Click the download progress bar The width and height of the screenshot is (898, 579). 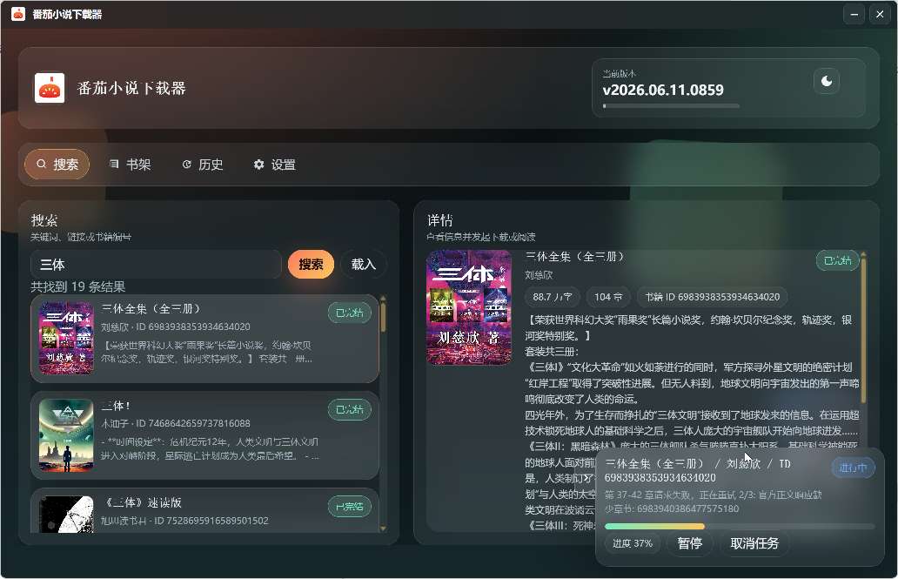[x=740, y=526]
